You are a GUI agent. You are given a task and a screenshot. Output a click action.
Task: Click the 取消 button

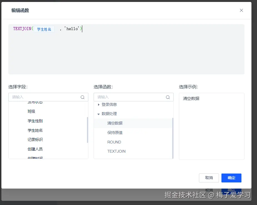[209, 178]
